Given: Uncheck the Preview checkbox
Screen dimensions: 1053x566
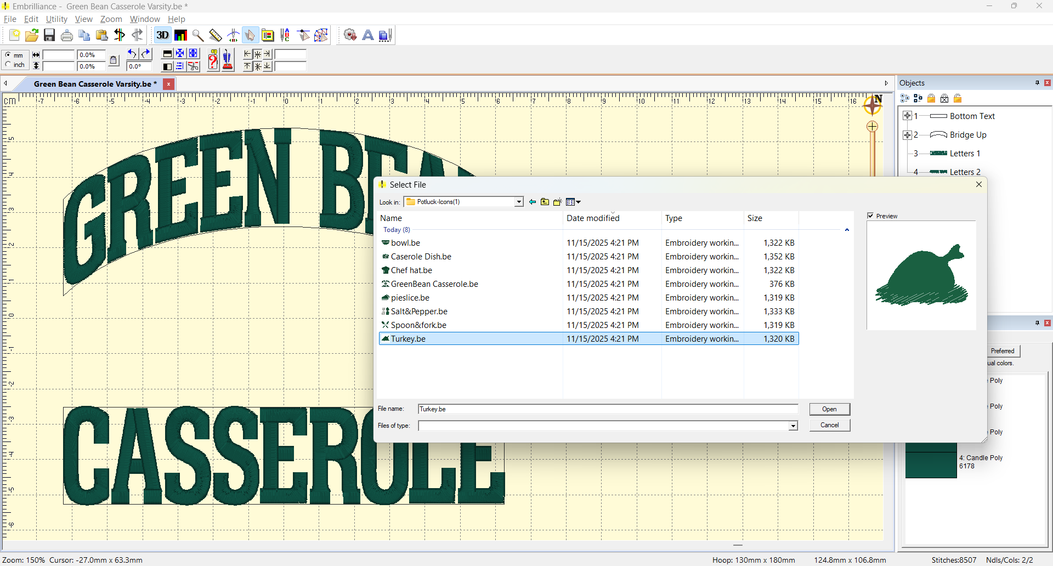Looking at the screenshot, I should [870, 216].
